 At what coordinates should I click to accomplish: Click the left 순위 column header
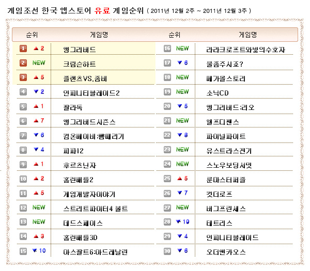pyautogui.click(x=32, y=35)
